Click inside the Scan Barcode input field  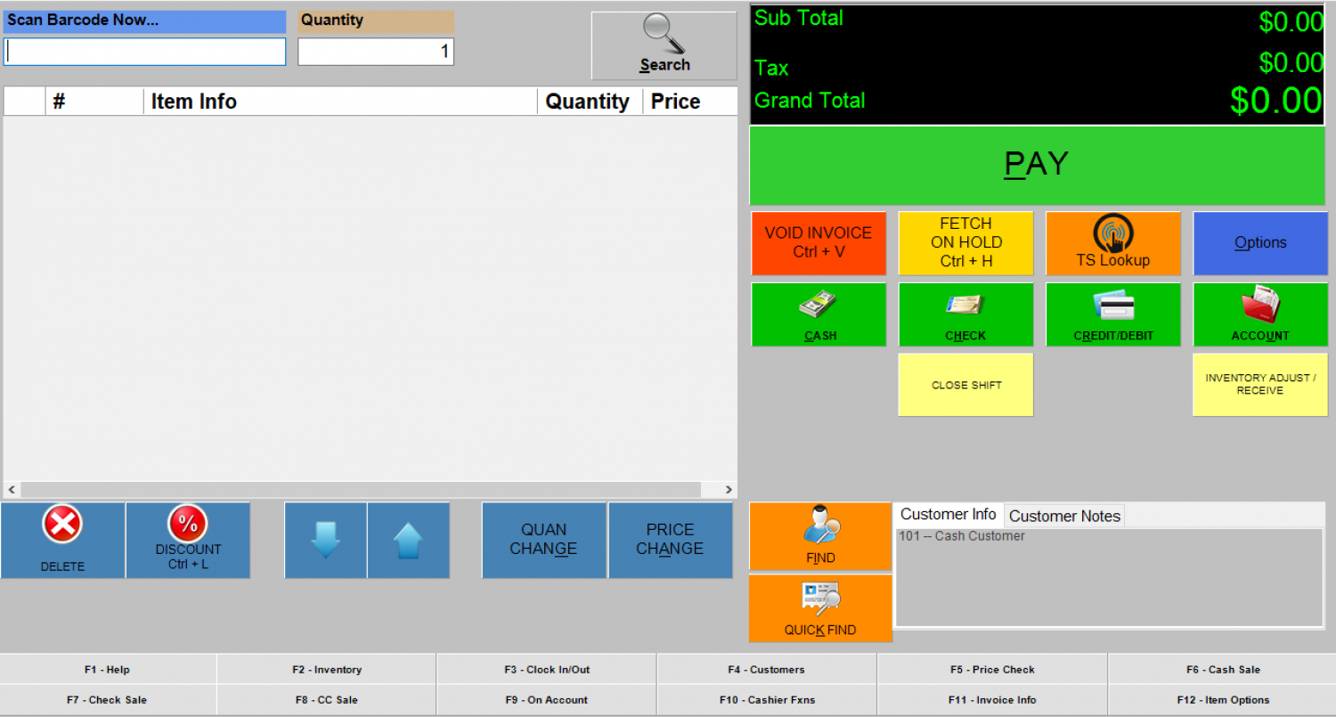[x=144, y=52]
